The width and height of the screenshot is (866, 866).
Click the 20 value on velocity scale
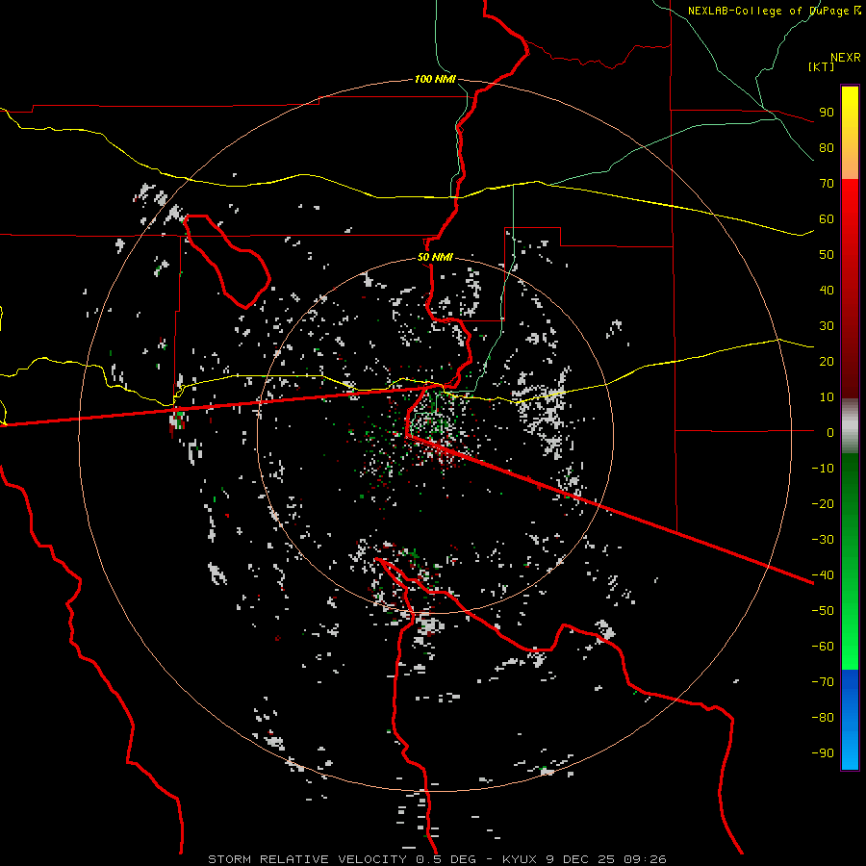coord(827,361)
